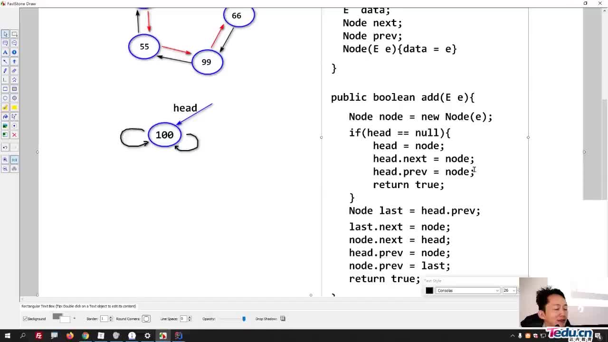Choose the thick blue up arrow tool
The height and width of the screenshot is (342, 608).
pos(14,61)
